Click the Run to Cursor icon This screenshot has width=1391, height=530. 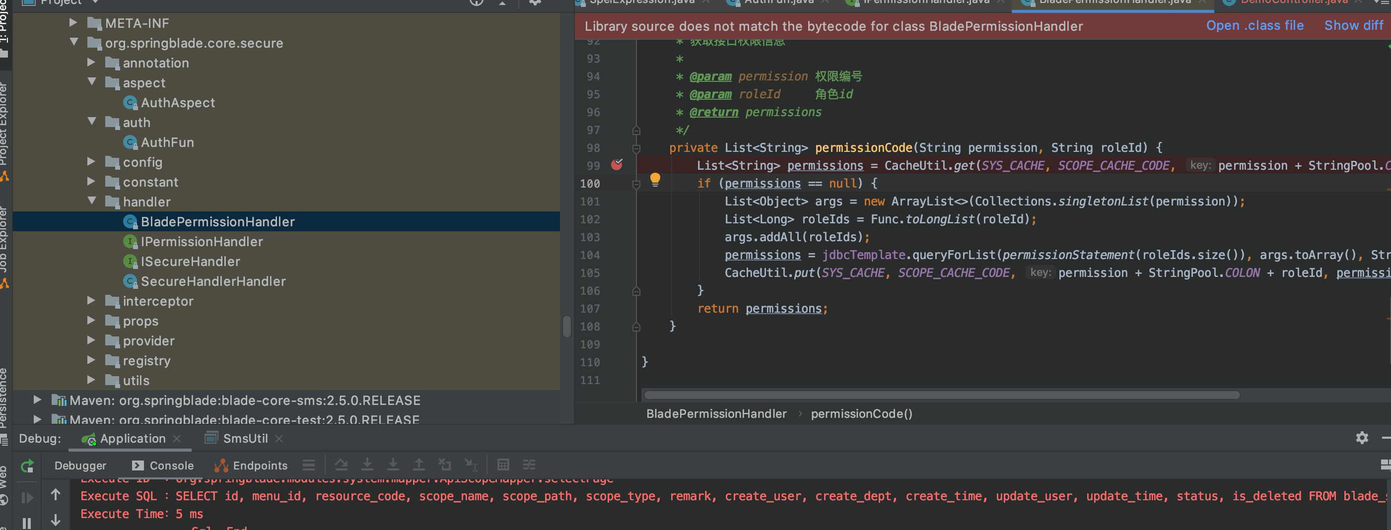[x=471, y=464]
